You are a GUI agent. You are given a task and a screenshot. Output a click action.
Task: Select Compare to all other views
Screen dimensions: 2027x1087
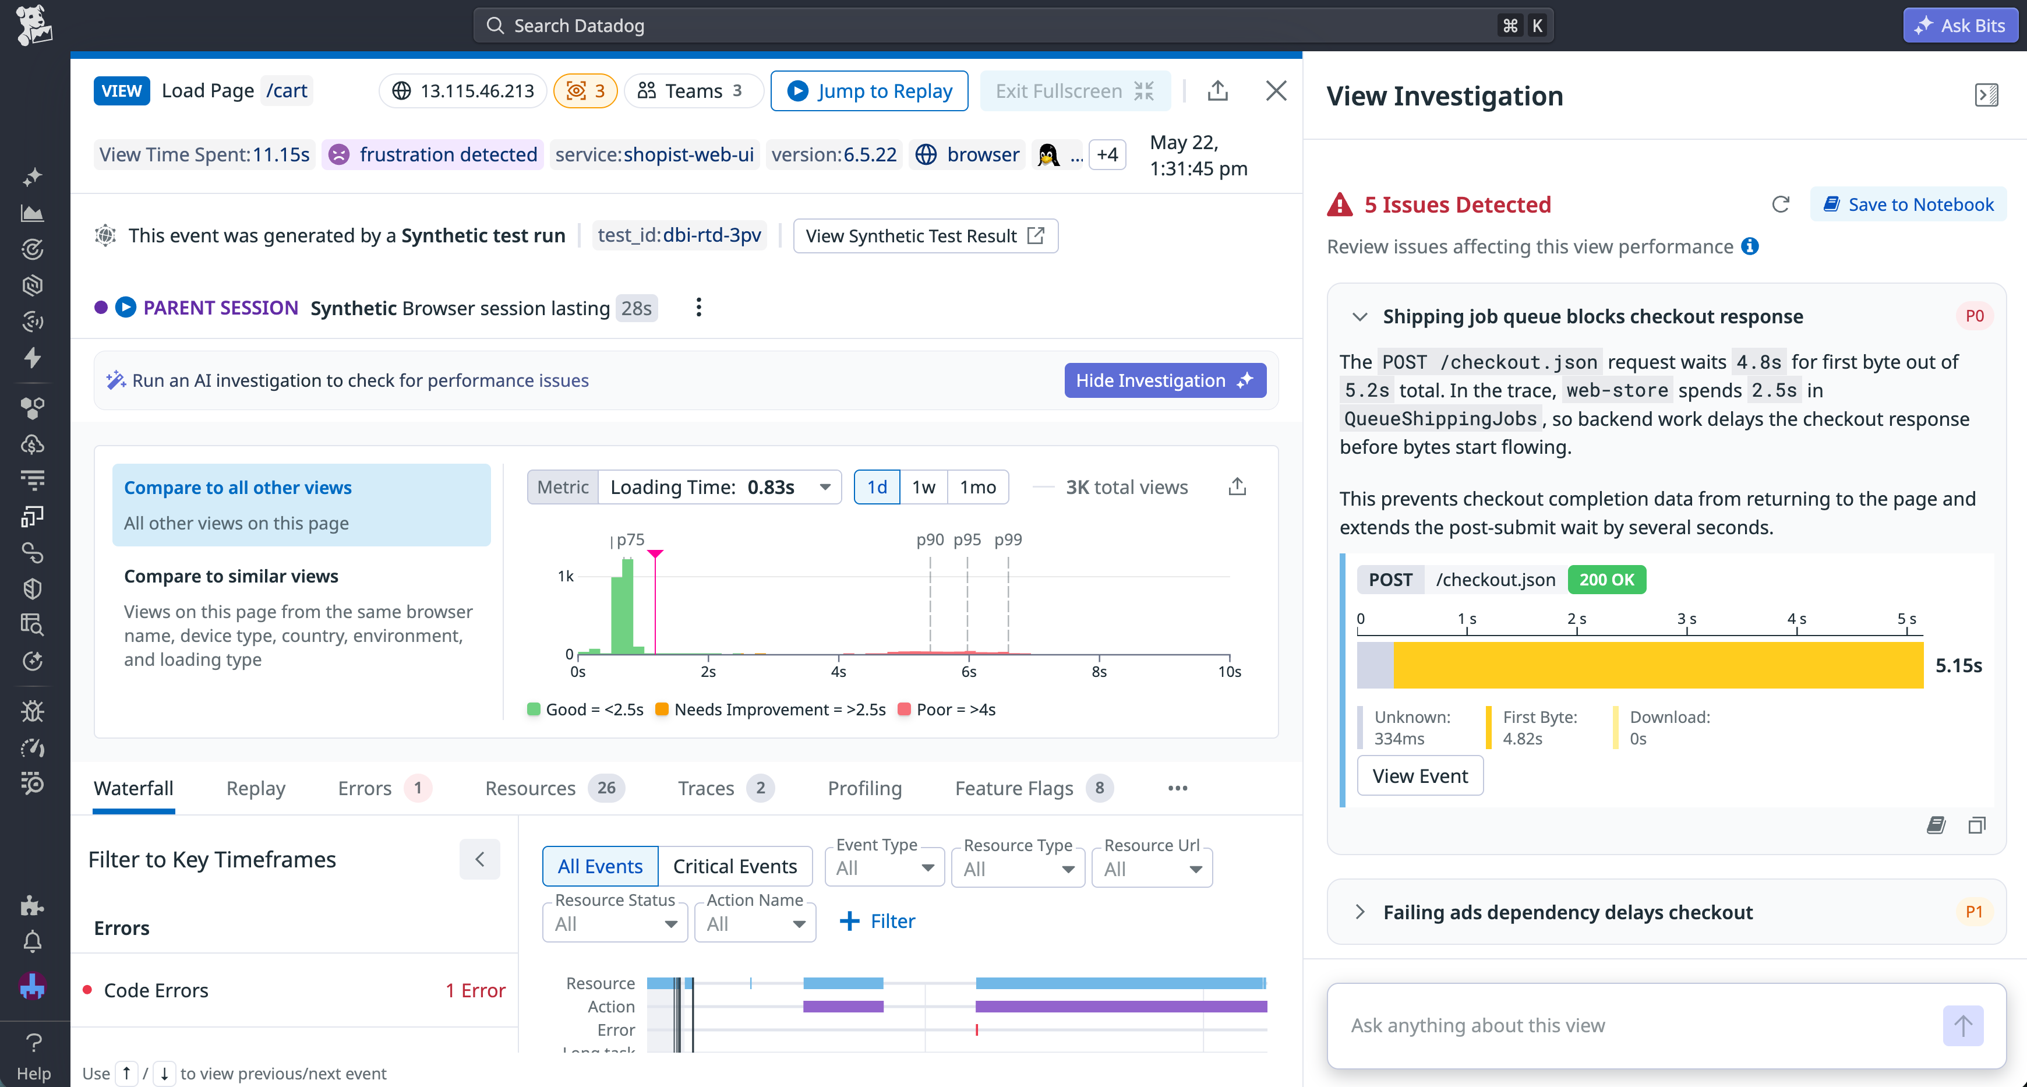[x=301, y=504]
